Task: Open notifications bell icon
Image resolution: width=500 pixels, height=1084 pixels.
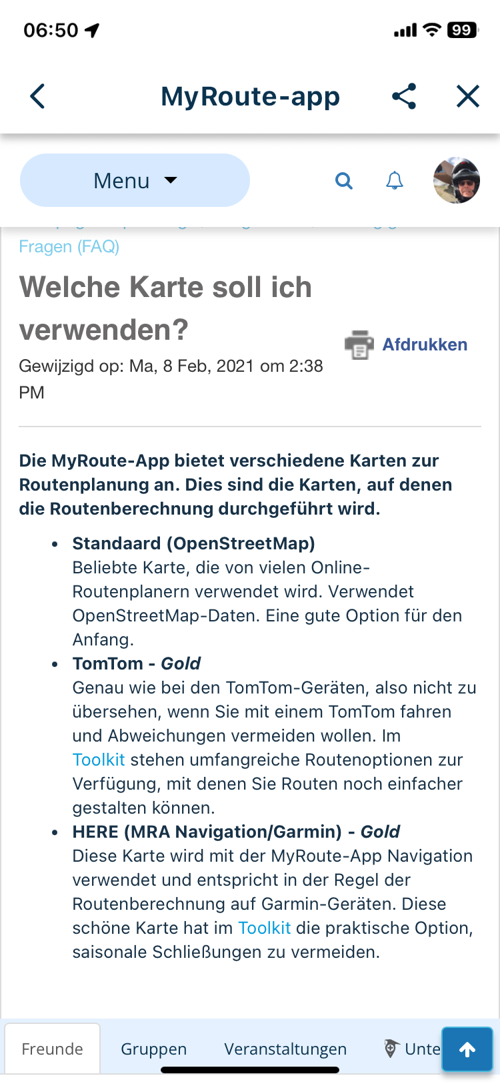Action: click(395, 180)
